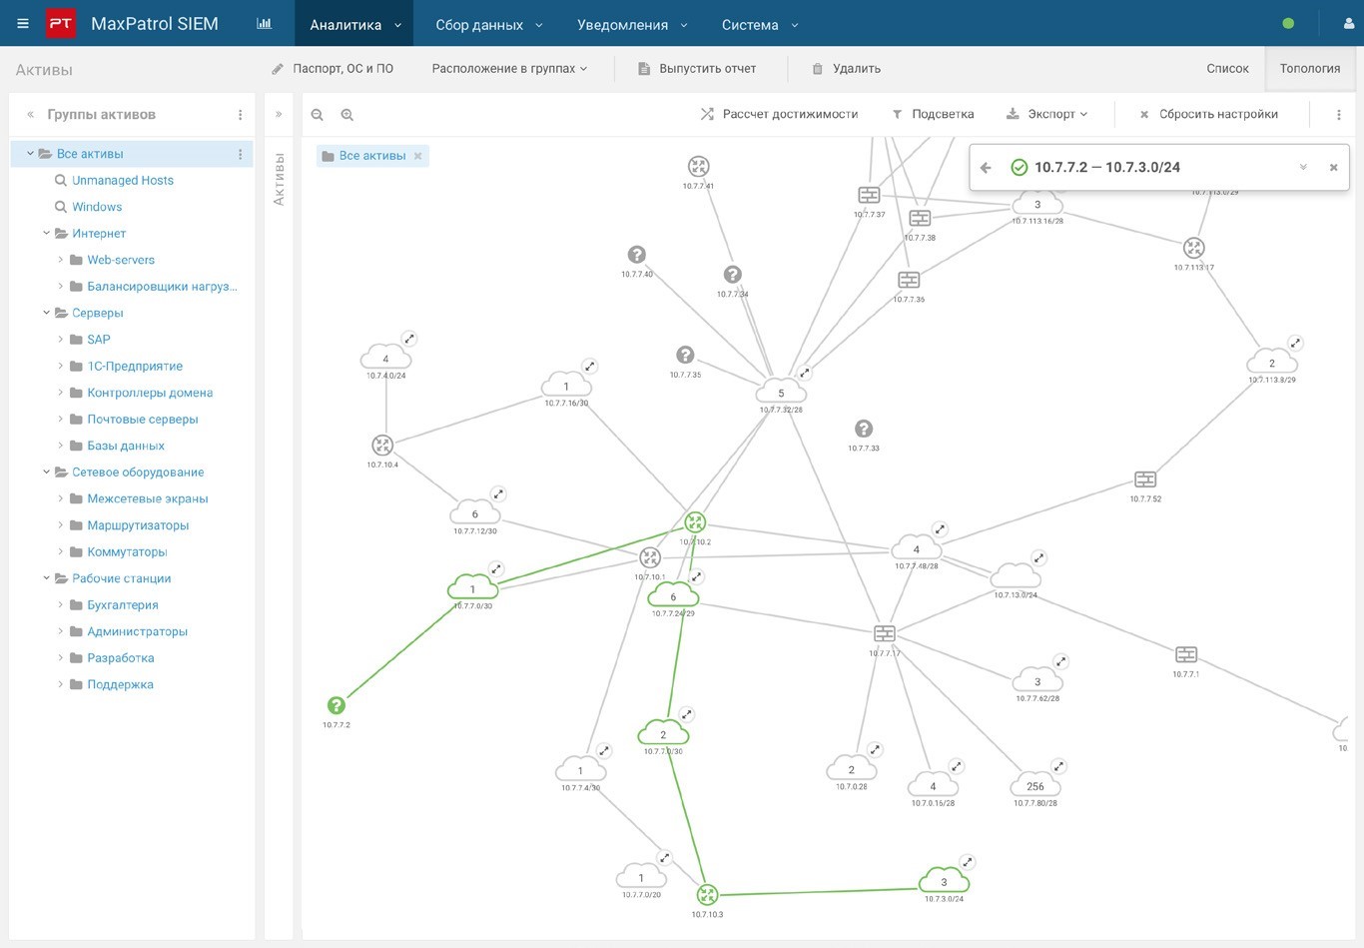Click 'Сбросить настройки' button
This screenshot has width=1364, height=948.
(1208, 115)
